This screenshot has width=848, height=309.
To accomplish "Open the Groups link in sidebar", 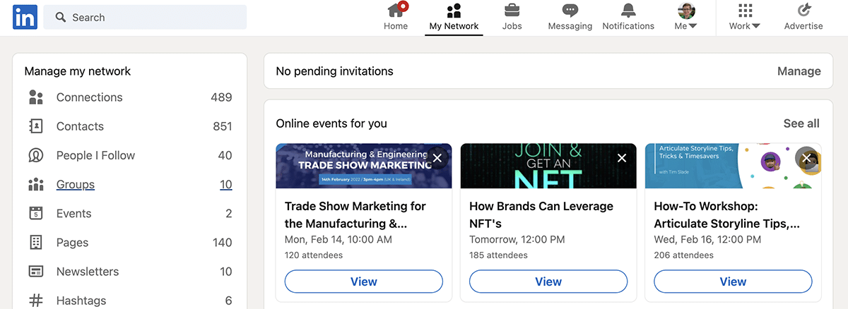I will coord(76,185).
